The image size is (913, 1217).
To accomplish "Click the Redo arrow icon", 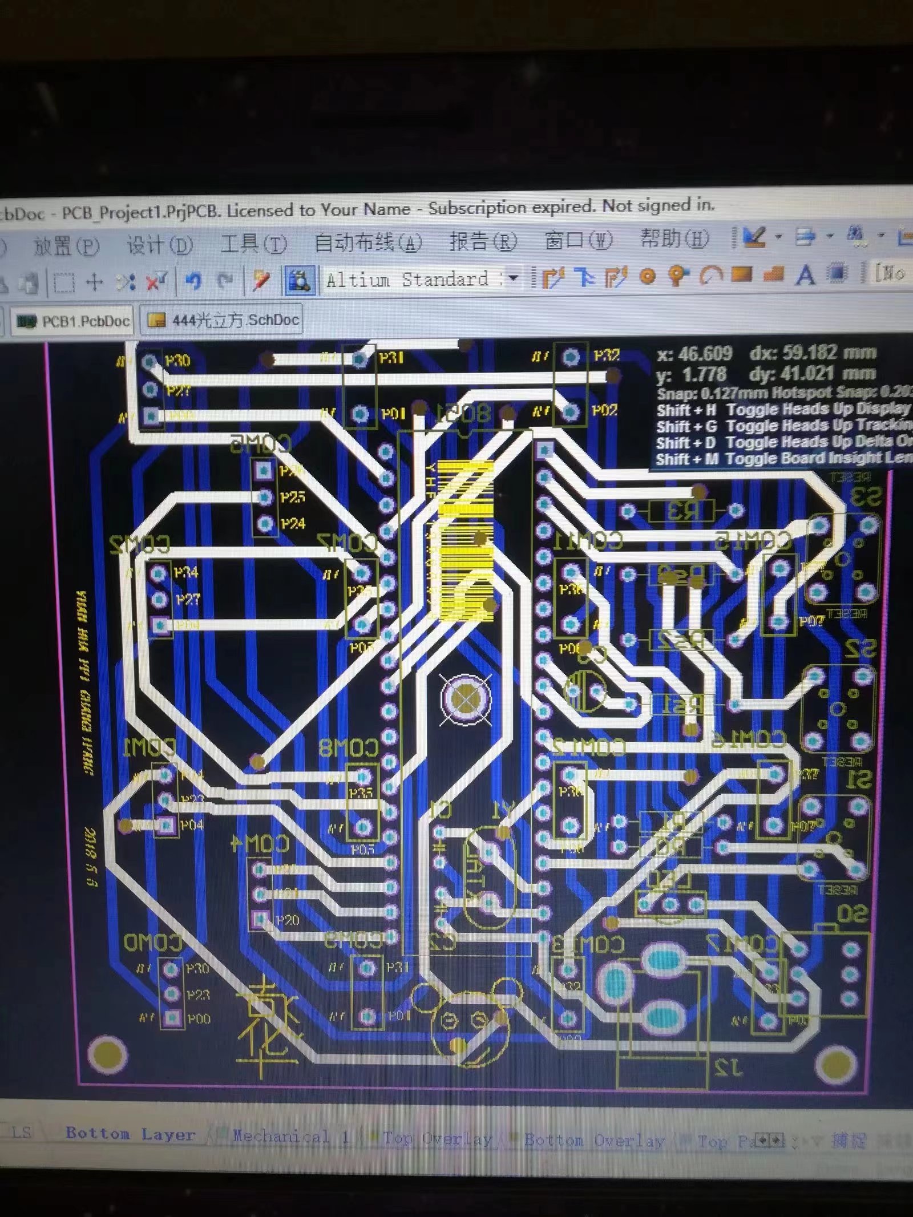I will point(226,280).
